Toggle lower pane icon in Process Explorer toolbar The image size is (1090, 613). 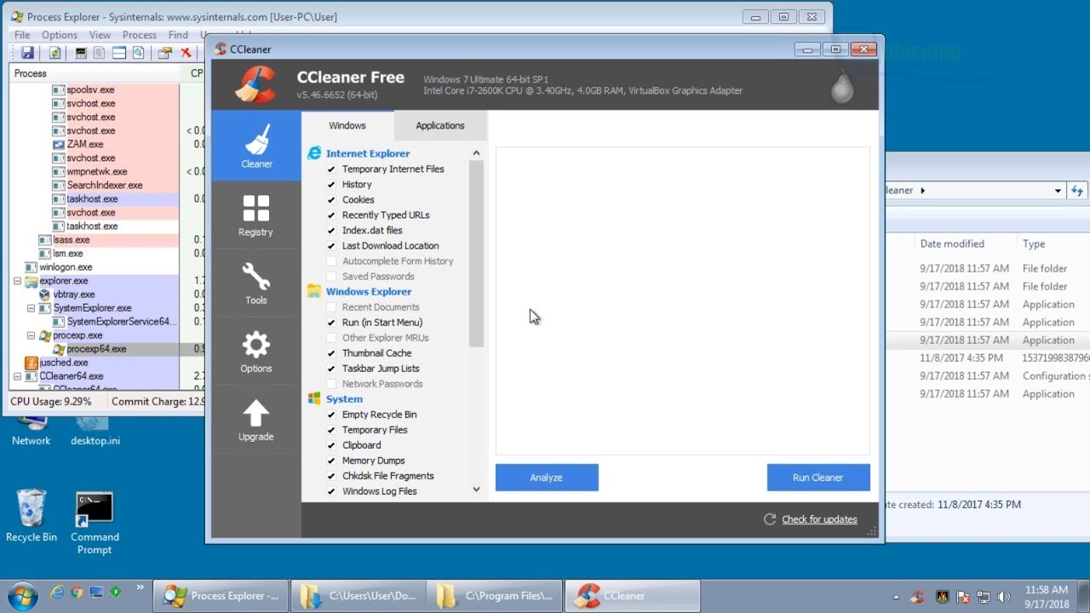click(119, 53)
